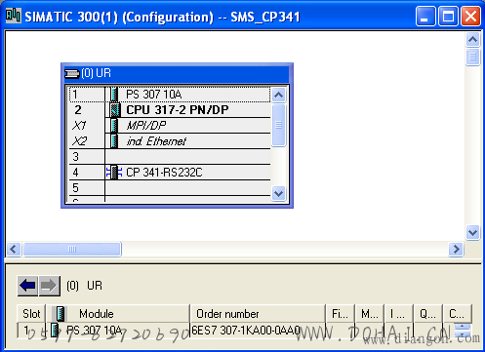Click the horizontal scrollbar right arrow
Screen dimensions: 485x352
click(456, 250)
